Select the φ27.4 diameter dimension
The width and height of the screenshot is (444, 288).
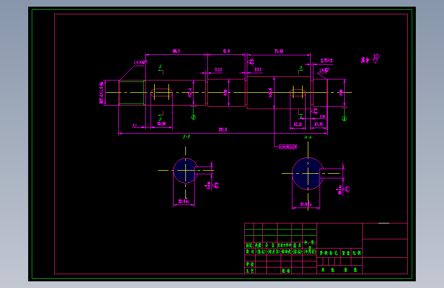190,92
